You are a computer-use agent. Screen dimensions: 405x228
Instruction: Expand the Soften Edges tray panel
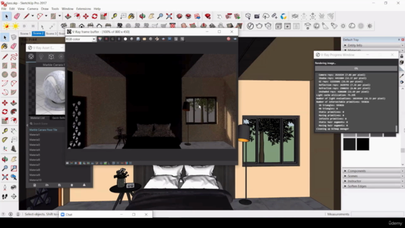point(373,186)
